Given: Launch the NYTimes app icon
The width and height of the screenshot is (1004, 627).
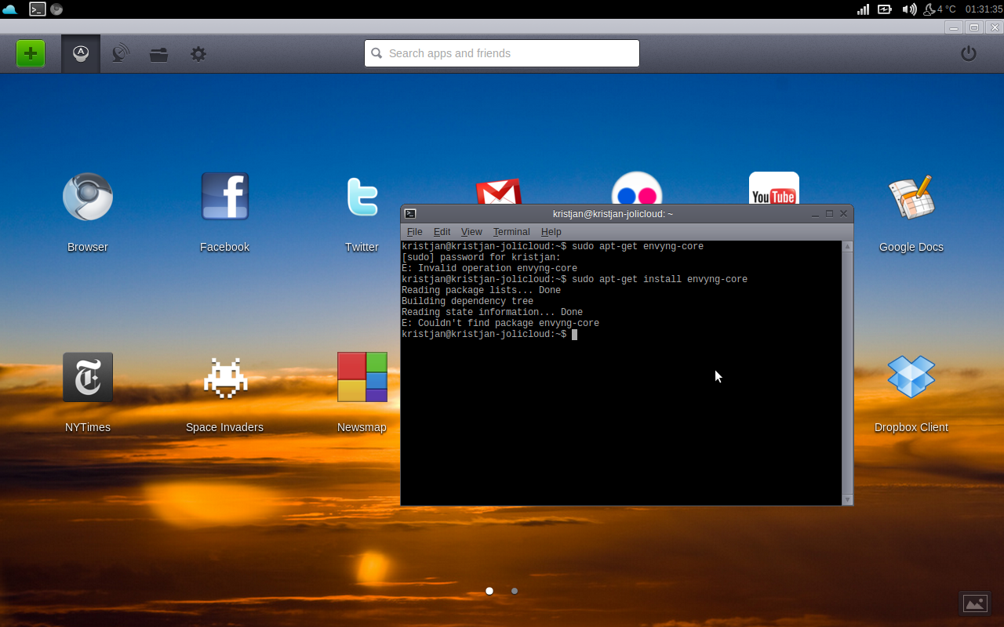Looking at the screenshot, I should (88, 377).
